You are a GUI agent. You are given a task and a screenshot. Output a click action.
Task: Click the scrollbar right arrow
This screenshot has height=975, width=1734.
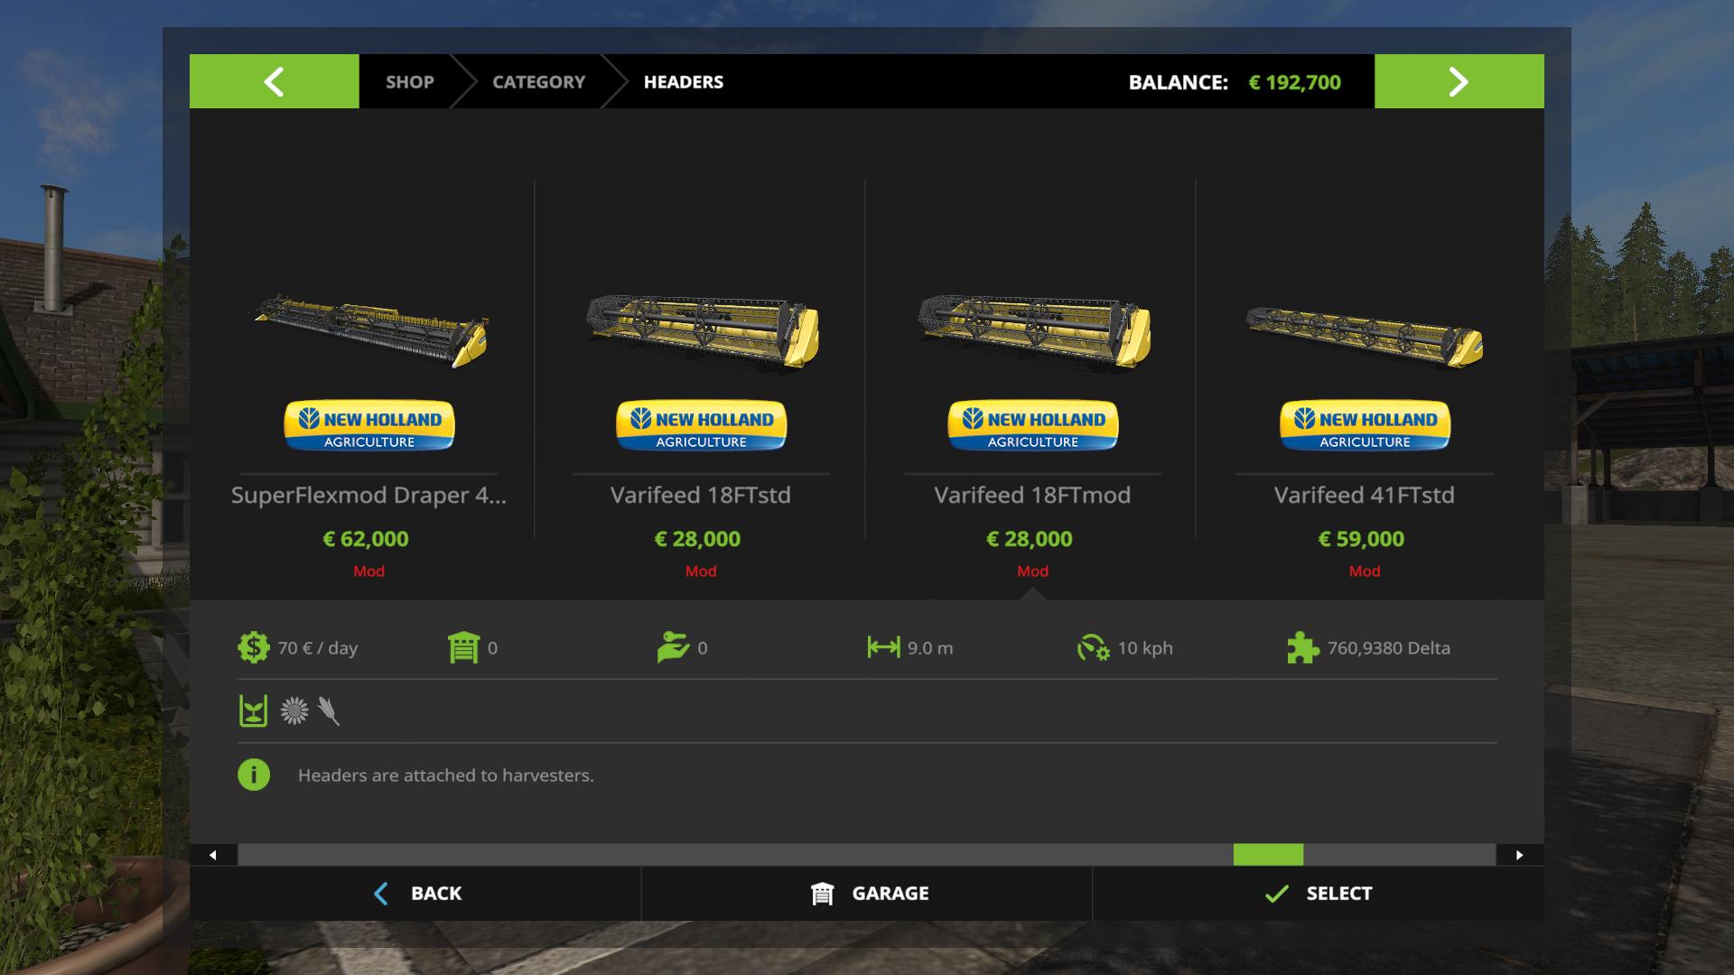(x=1520, y=855)
